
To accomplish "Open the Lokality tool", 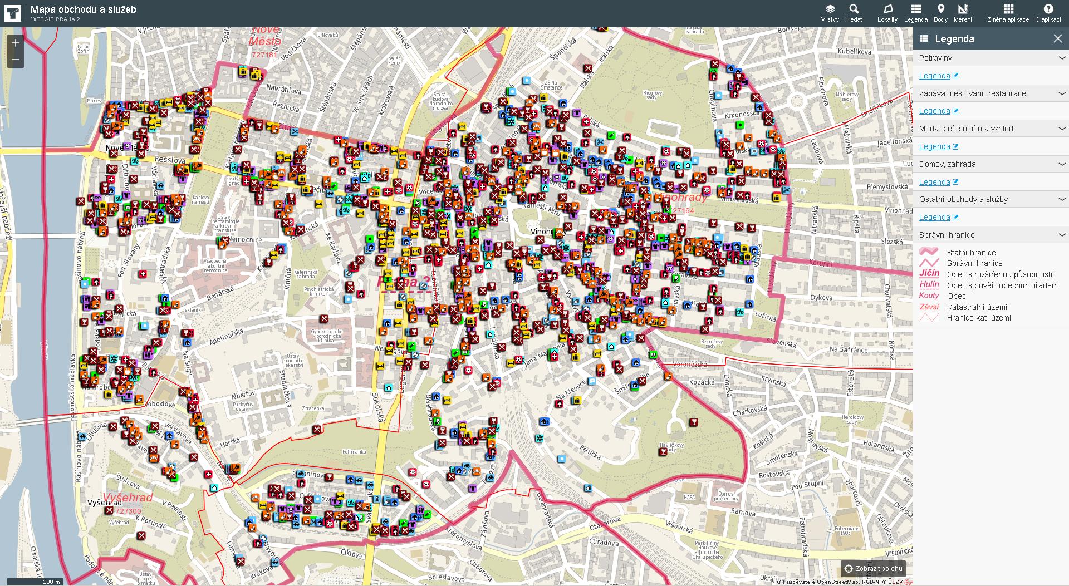I will [x=887, y=13].
